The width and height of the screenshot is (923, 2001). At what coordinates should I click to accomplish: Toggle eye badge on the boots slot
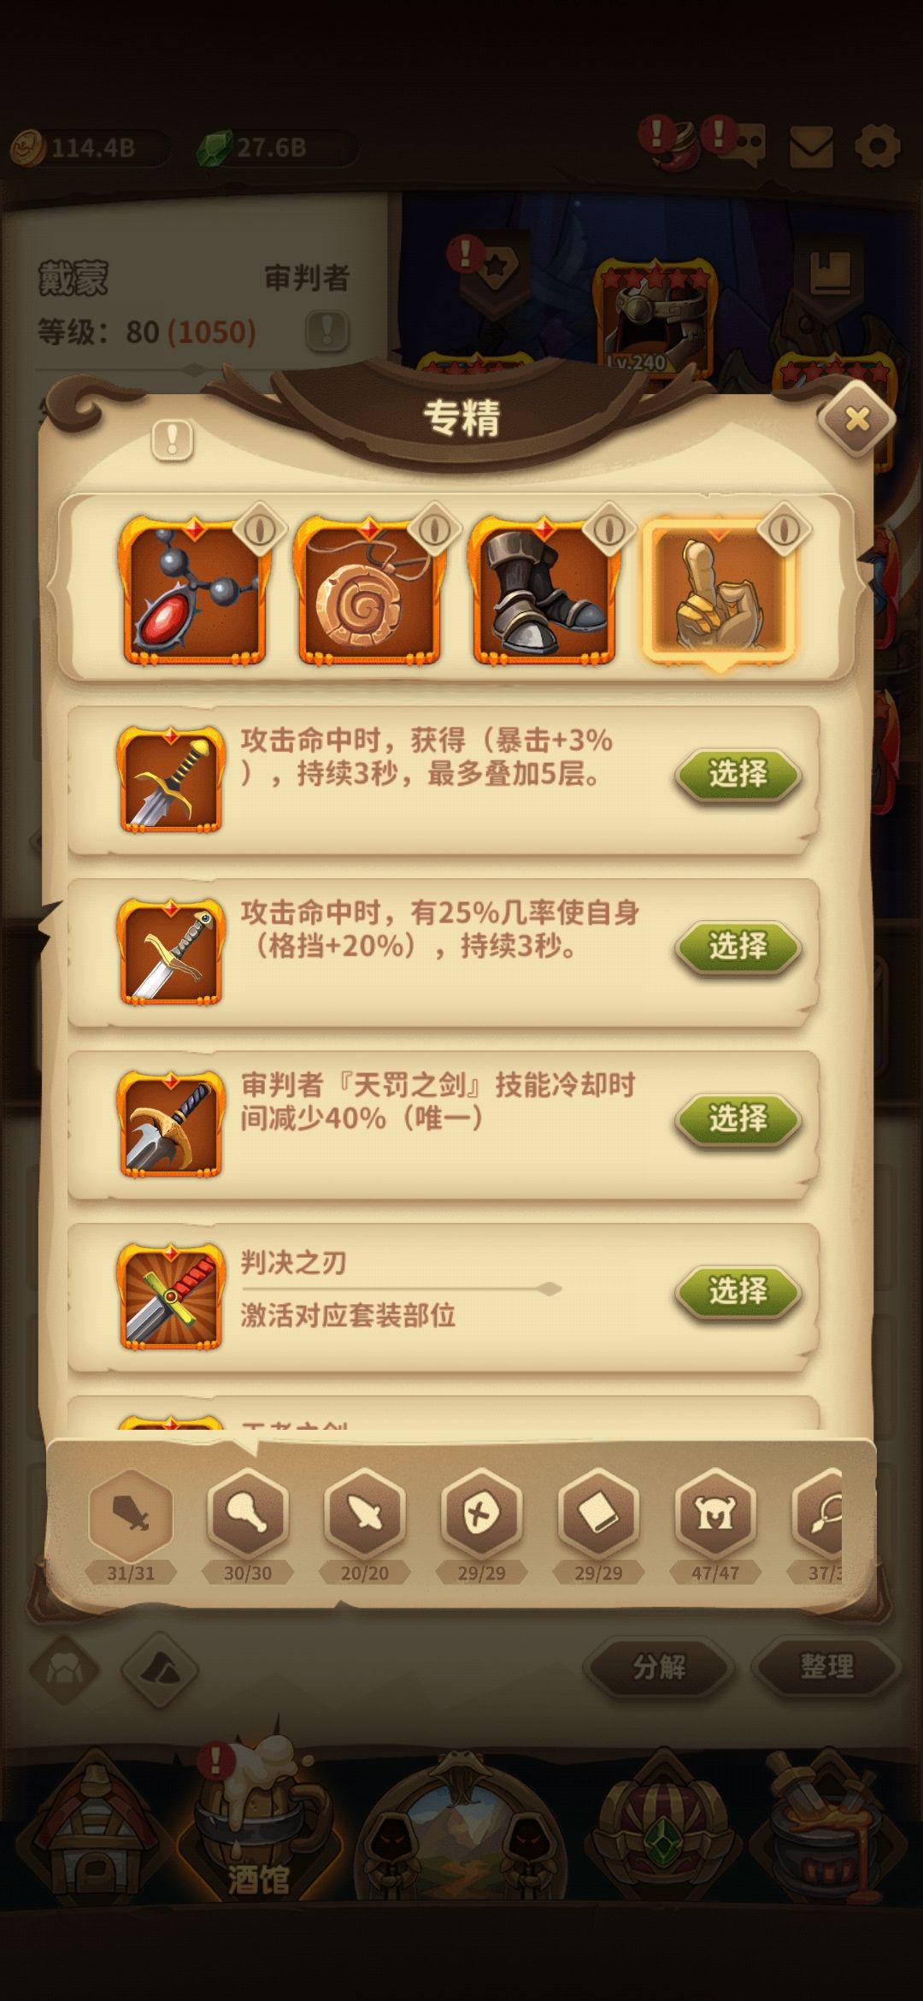pyautogui.click(x=608, y=529)
